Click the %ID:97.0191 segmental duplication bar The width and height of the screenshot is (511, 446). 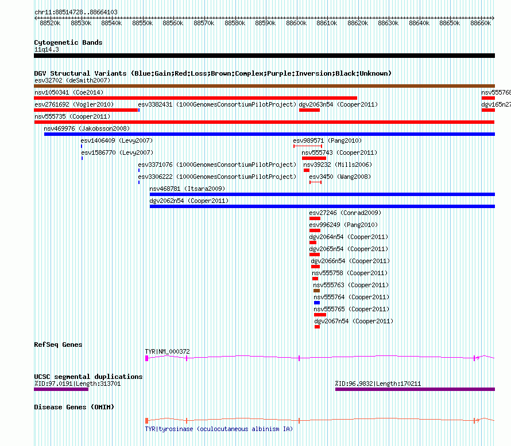click(x=61, y=389)
